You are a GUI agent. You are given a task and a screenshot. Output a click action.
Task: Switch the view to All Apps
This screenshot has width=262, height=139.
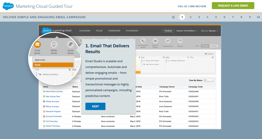[214, 46]
